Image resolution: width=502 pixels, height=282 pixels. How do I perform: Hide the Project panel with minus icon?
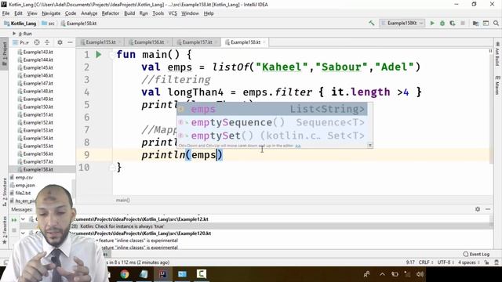pos(70,42)
